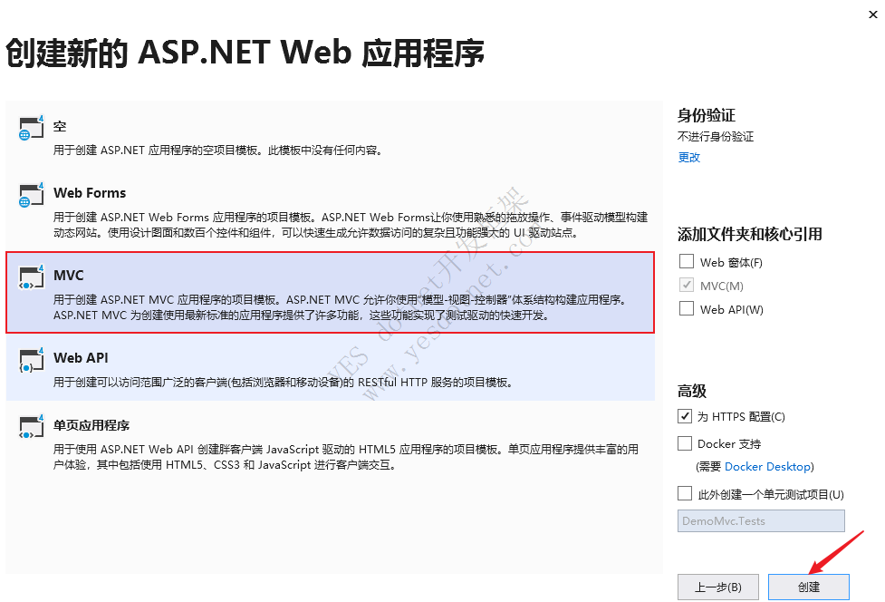Click the 身份验证 heading
The height and width of the screenshot is (602, 885).
pos(706,116)
